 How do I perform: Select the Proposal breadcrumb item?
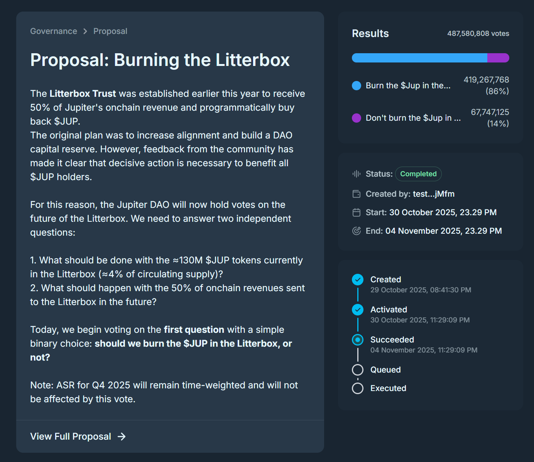click(x=110, y=31)
